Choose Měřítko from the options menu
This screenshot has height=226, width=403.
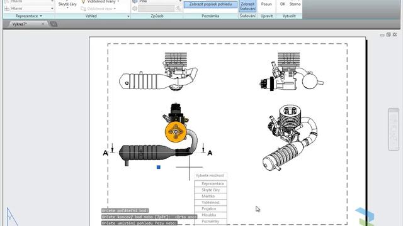(210, 196)
